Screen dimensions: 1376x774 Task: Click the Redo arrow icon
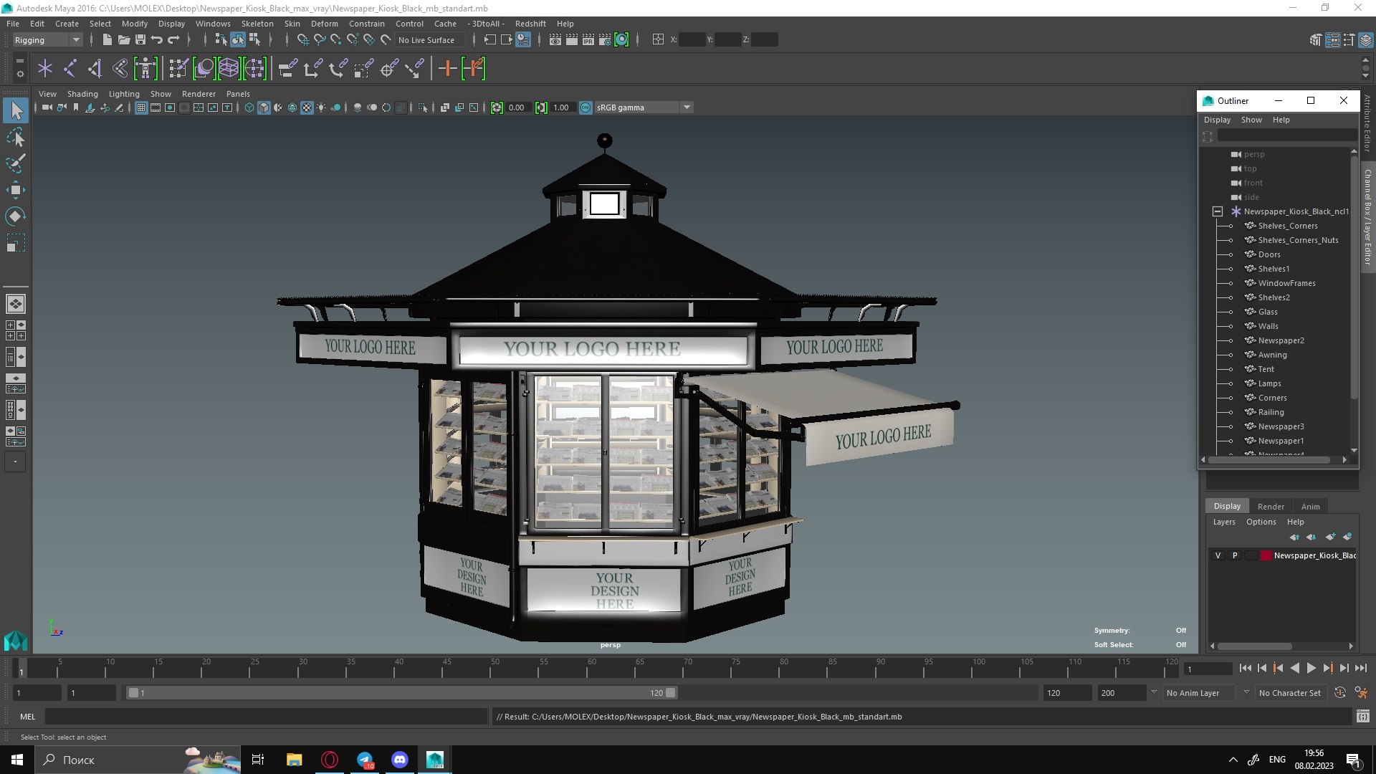(173, 40)
